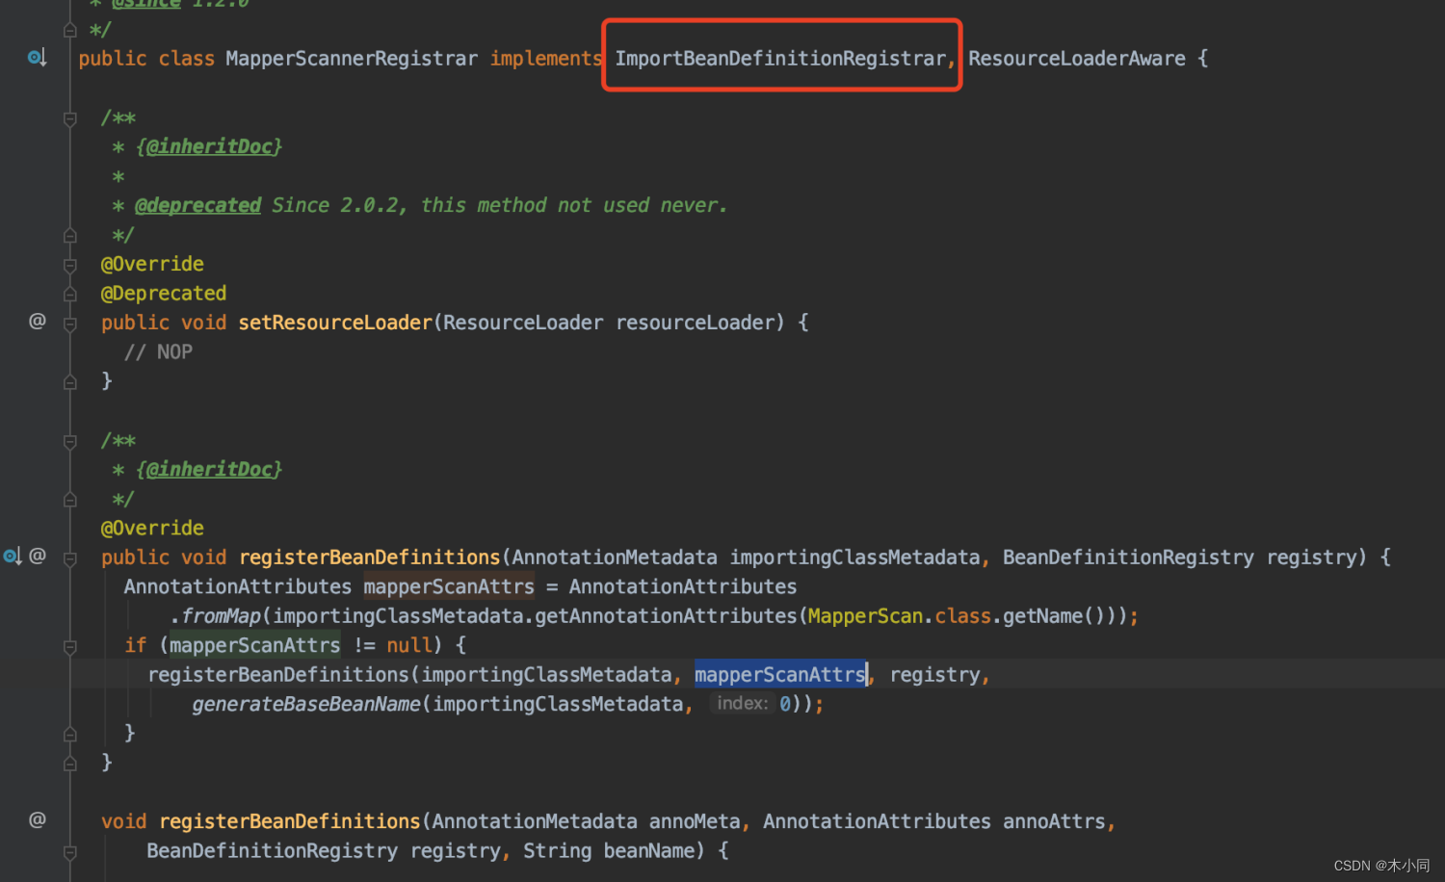The width and height of the screenshot is (1445, 882).
Task: Click second {@inheritDoc} tag above registerBeanDefinitions
Action: click(209, 469)
